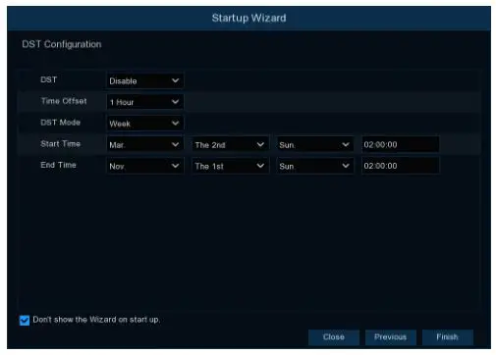Image resolution: width=496 pixels, height=355 pixels.
Task: Click the DST Configuration heading
Action: (62, 44)
